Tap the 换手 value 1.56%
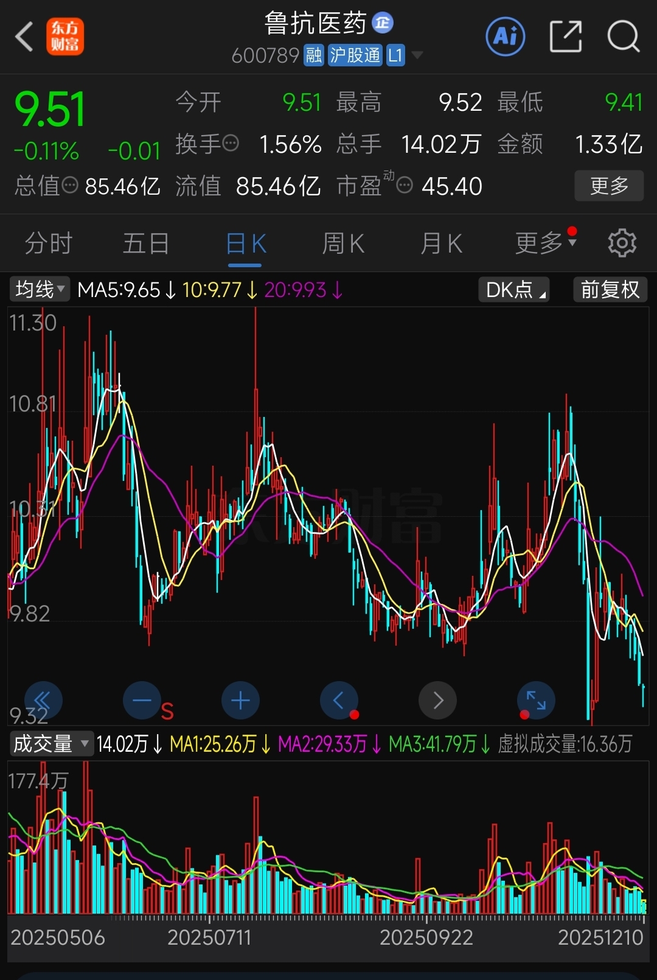The height and width of the screenshot is (980, 657). (x=290, y=144)
